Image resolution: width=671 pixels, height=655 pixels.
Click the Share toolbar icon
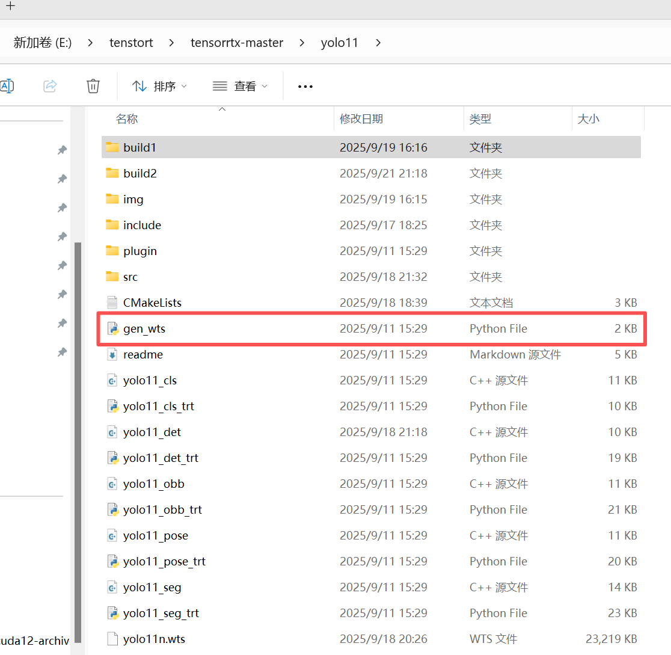coord(50,86)
